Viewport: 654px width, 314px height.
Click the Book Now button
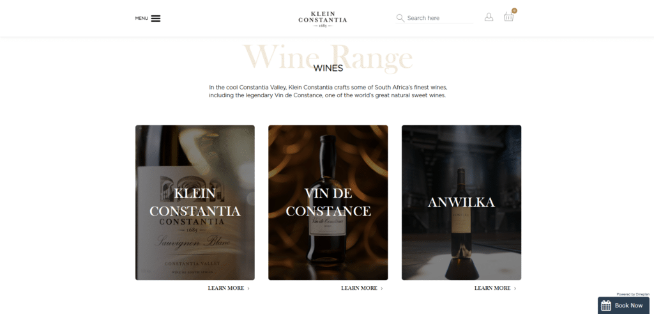[623, 305]
